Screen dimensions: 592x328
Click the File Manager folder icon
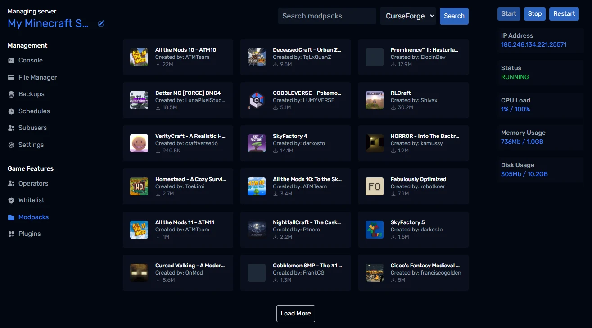11,77
